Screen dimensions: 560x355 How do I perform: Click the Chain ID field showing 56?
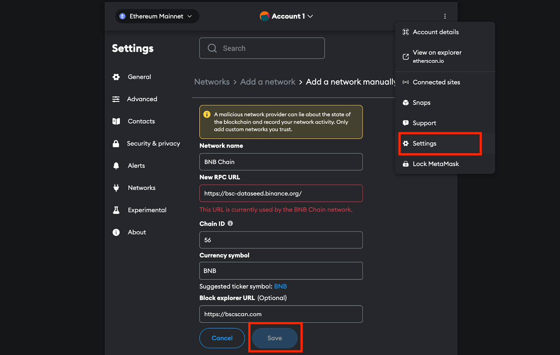click(281, 240)
